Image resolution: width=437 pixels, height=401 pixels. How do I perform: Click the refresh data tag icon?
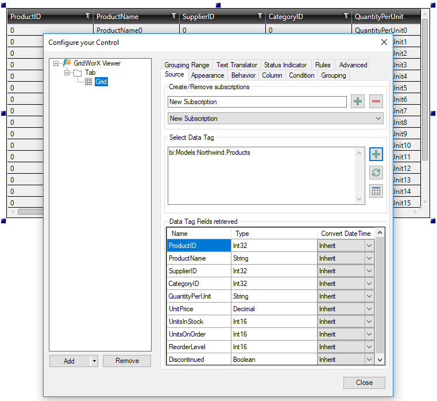[x=376, y=173]
